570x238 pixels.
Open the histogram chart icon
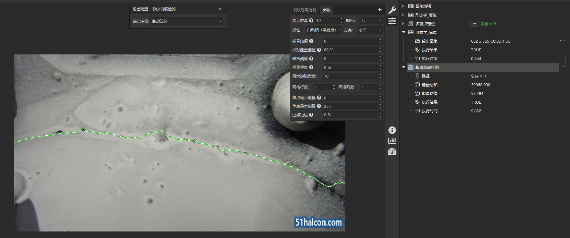point(392,141)
